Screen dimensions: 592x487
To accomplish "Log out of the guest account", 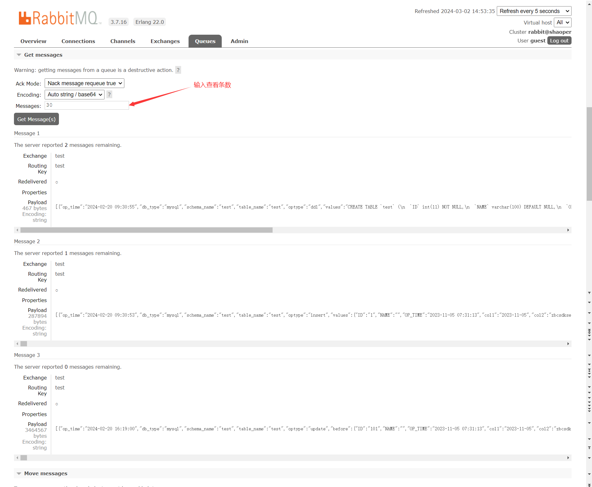I will (x=559, y=41).
